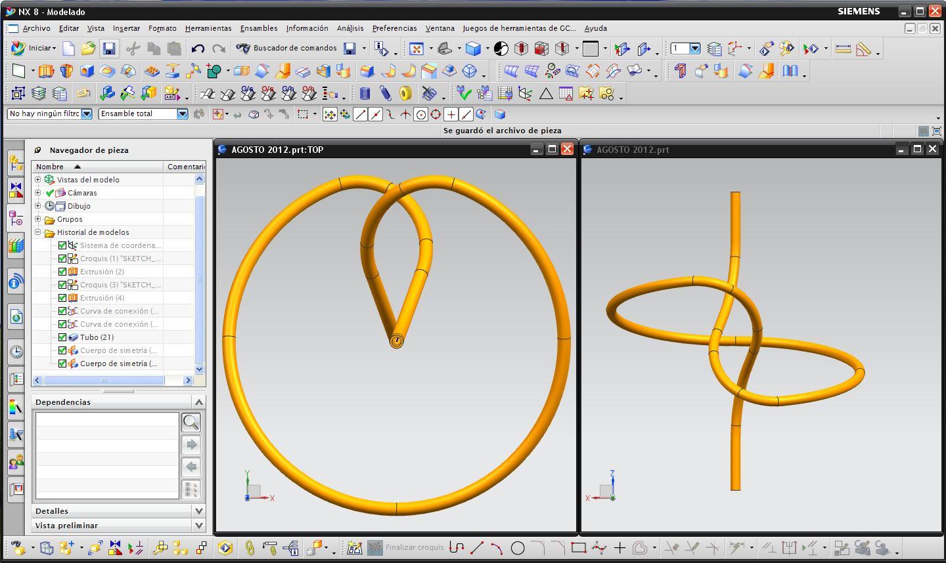This screenshot has height=563, width=946.
Task: Click the right arrow button in Dependencias
Action: (x=191, y=445)
